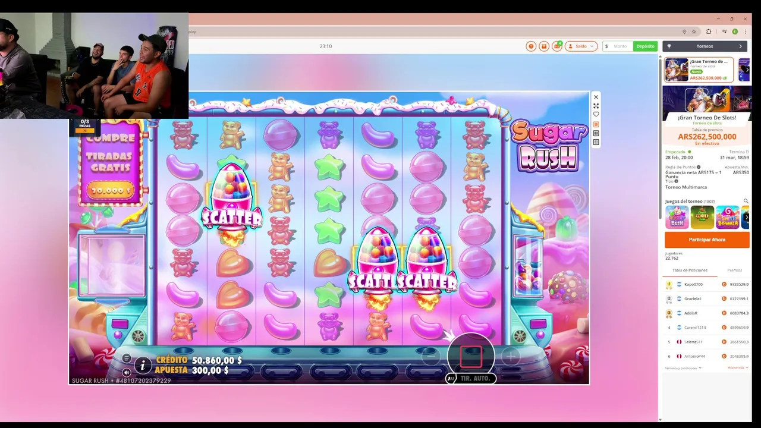
Task: Click the 0/3 piezas counter
Action: point(85,124)
